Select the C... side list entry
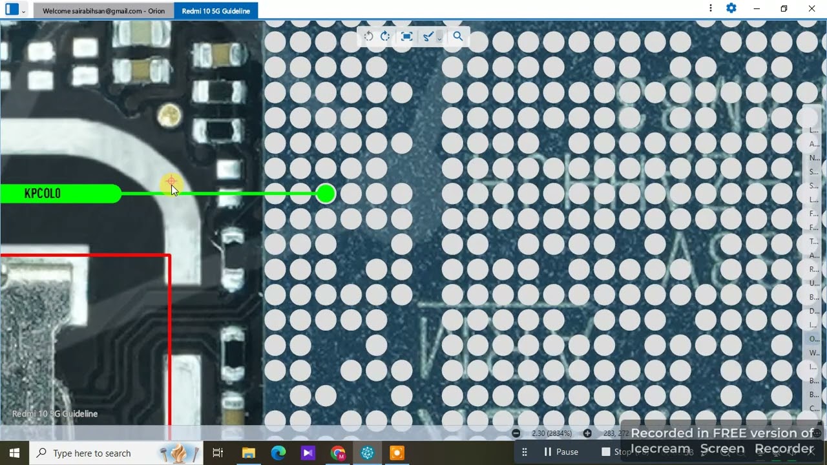This screenshot has width=827, height=465. pyautogui.click(x=813, y=408)
